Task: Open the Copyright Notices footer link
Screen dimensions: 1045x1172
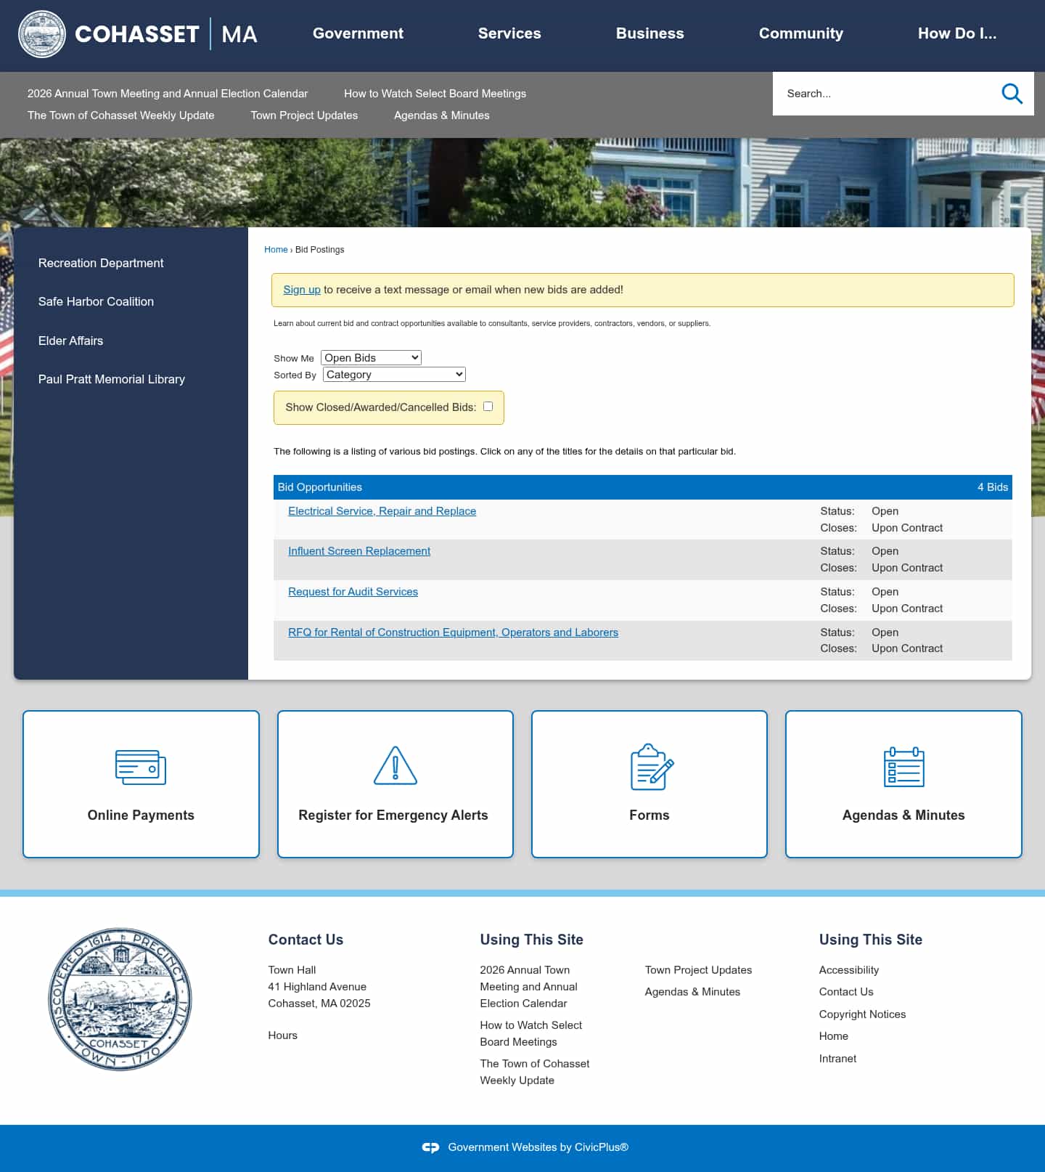Action: [x=862, y=1014]
